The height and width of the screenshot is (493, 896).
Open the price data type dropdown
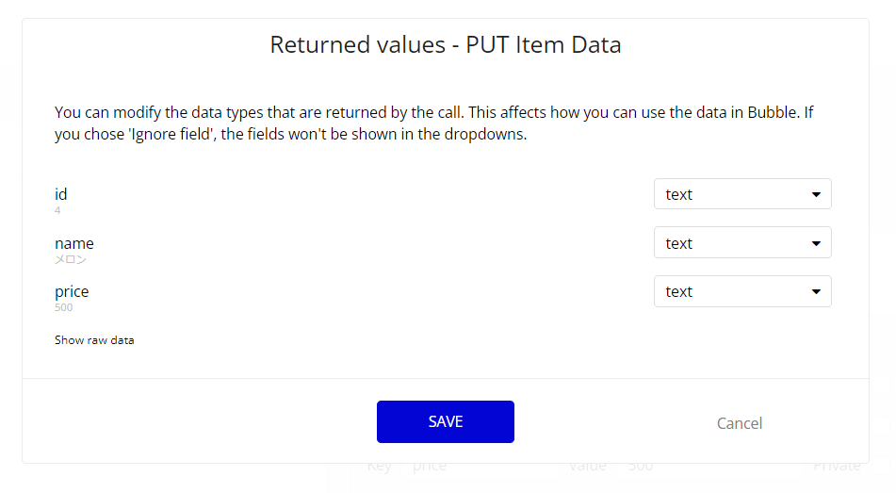tap(741, 291)
